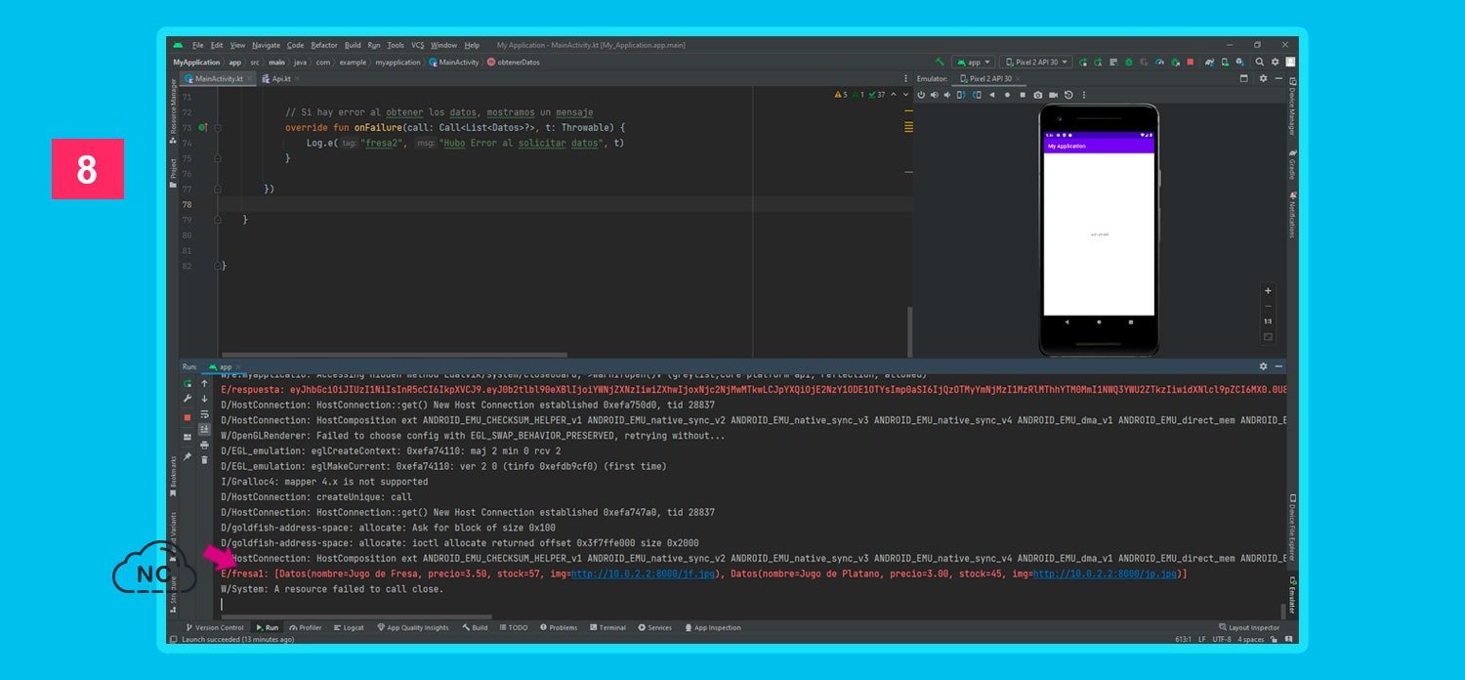Viewport: 1465px width, 680px height.
Task: Zoom in the emulator with plus button
Action: 1268,290
